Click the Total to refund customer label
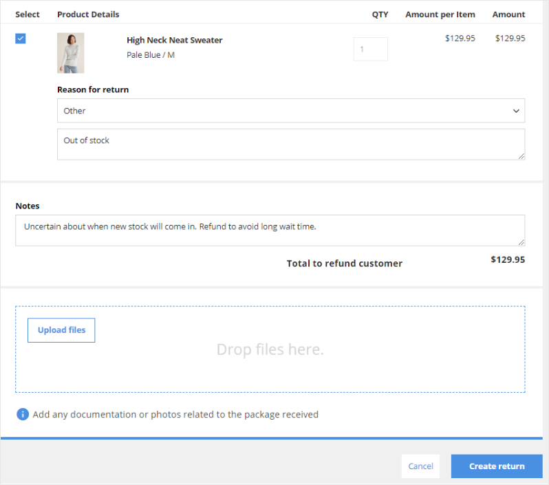Screen dimensions: 549x485 coord(345,263)
